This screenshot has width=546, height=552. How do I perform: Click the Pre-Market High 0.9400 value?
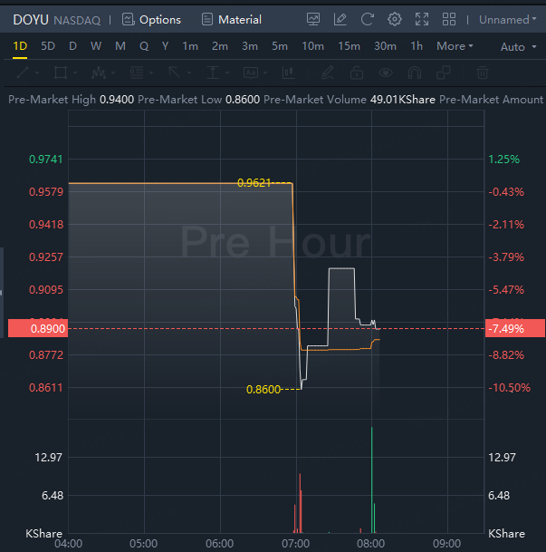(117, 100)
